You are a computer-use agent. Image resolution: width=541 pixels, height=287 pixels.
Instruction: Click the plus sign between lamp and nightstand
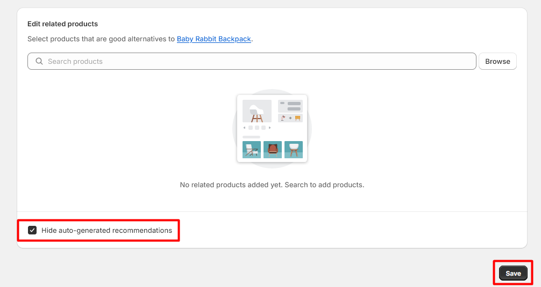click(x=290, y=118)
